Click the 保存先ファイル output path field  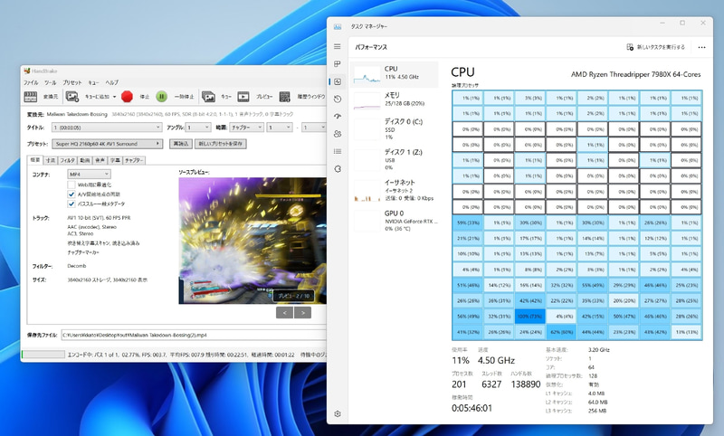point(194,335)
